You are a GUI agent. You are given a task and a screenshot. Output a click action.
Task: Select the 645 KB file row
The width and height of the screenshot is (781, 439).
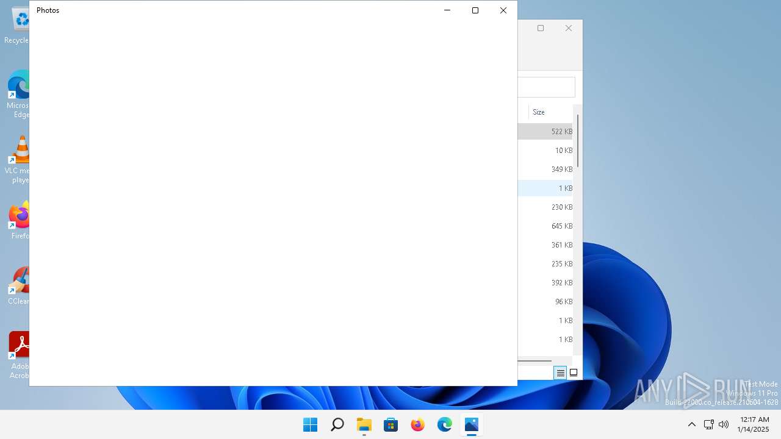pyautogui.click(x=545, y=226)
